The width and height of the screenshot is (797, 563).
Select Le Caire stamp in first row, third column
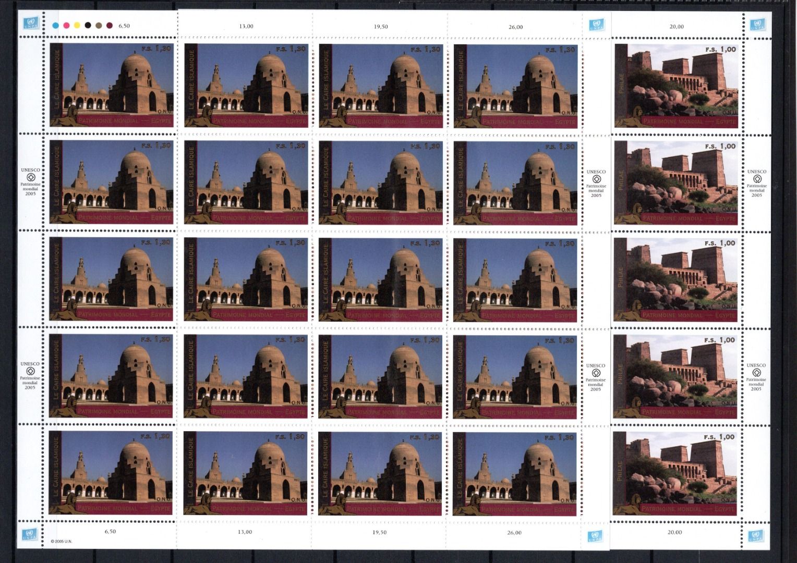pyautogui.click(x=381, y=86)
